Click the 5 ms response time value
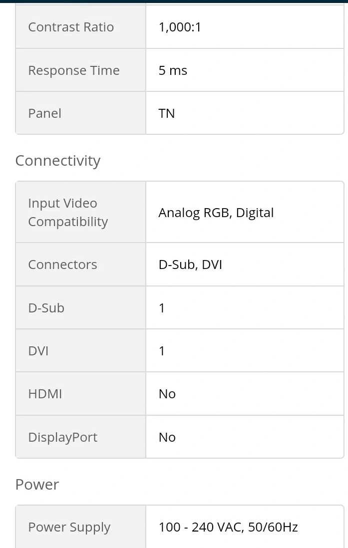 pos(173,70)
